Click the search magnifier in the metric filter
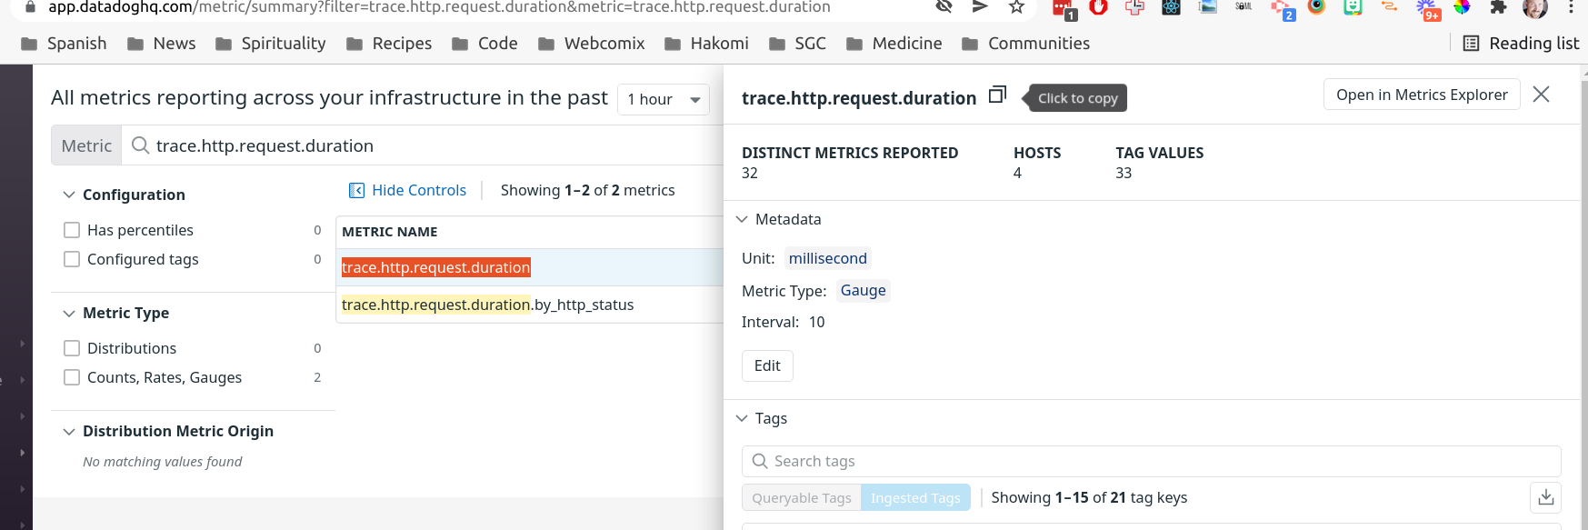The height and width of the screenshot is (530, 1588). [x=140, y=145]
